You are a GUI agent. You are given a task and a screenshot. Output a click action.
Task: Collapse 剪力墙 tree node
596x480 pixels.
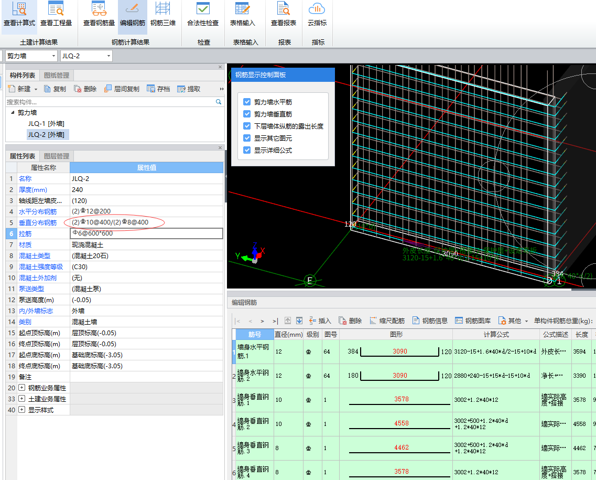[13, 113]
